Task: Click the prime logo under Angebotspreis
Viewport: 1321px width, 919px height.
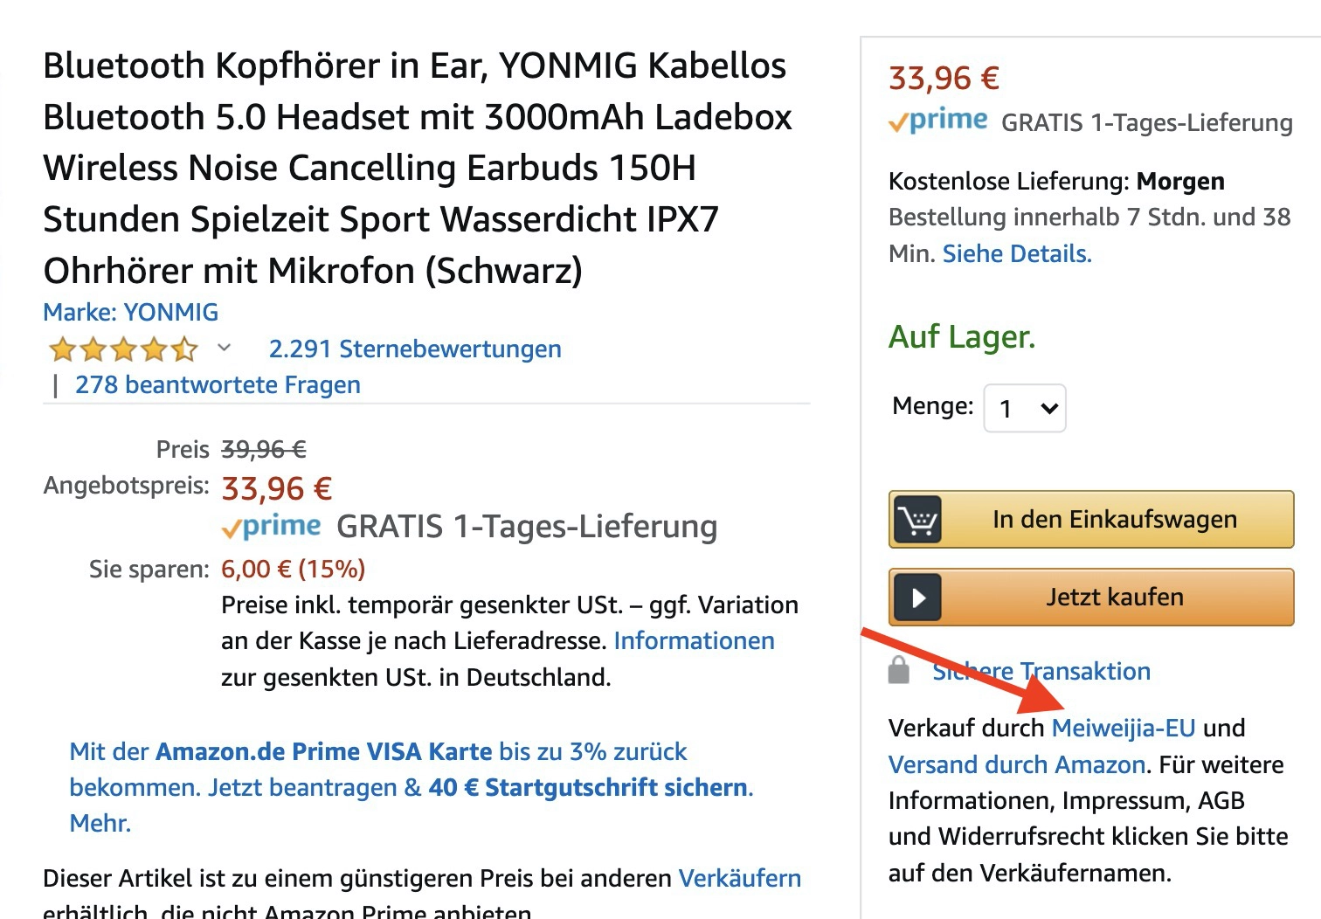Action: [272, 527]
